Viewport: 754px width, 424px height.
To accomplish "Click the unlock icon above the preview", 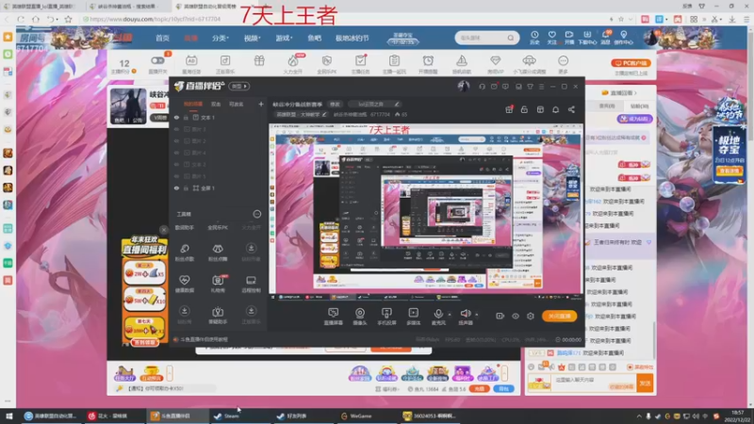I will tap(524, 109).
